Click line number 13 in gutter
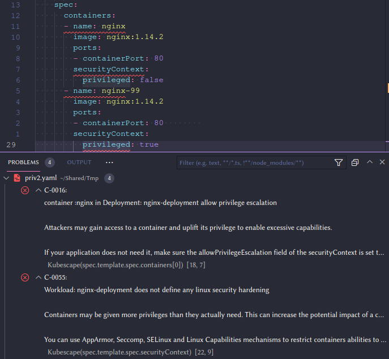 (x=15, y=5)
